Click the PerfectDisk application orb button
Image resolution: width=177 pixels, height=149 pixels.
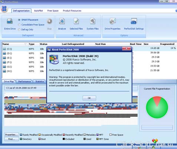tap(4, 9)
